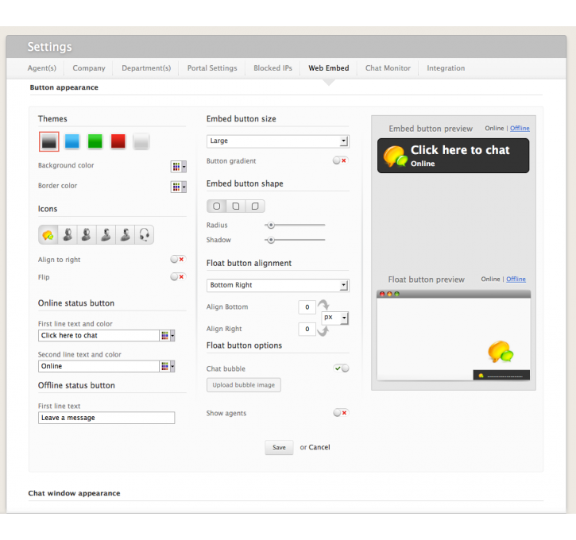
Task: Select the green theme swatch
Action: 95,141
